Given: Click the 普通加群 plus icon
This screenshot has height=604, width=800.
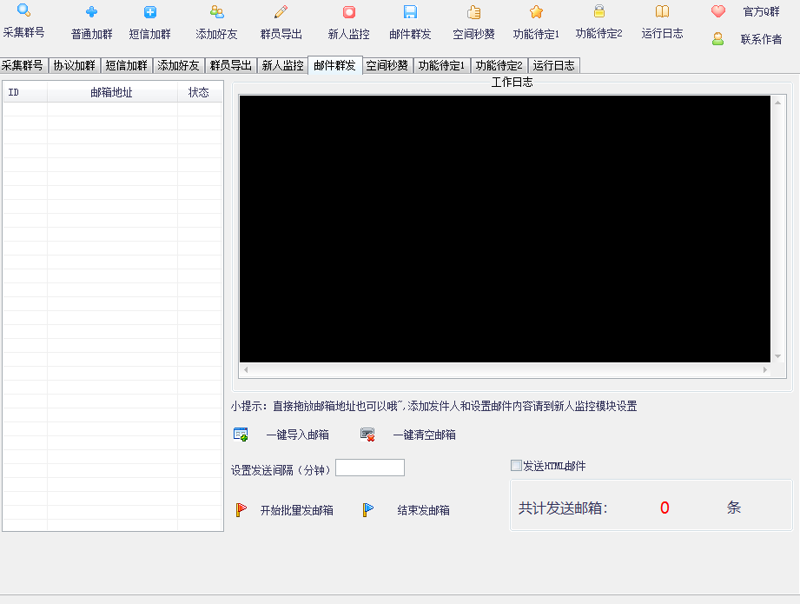Looking at the screenshot, I should [91, 12].
